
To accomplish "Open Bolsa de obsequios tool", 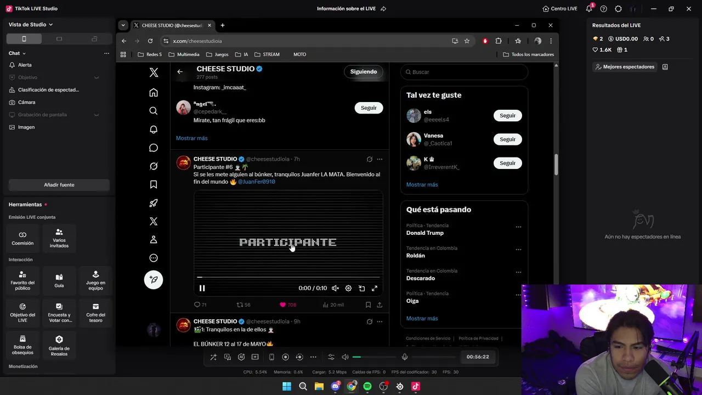I will (22, 345).
